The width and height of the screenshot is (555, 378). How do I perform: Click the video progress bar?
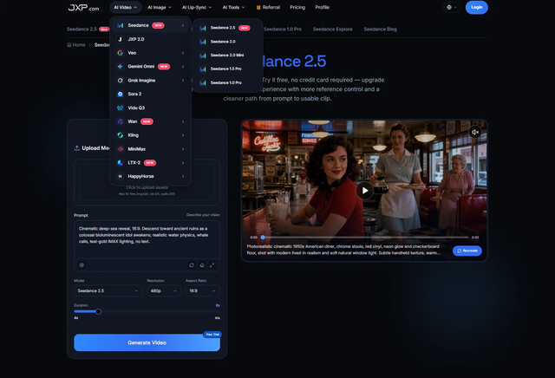[x=364, y=238]
